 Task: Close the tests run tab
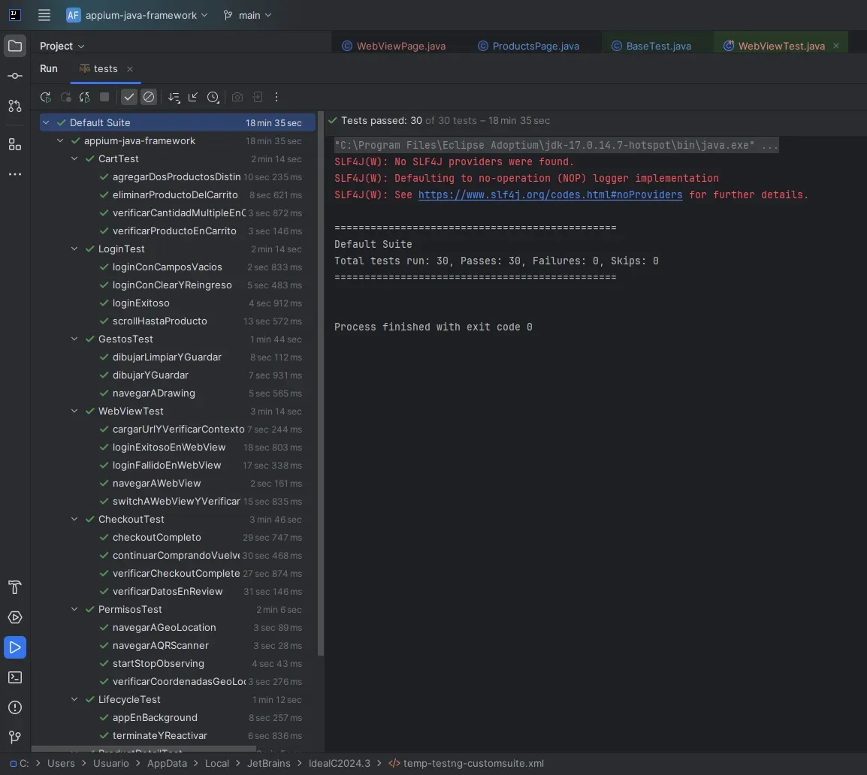[130, 69]
